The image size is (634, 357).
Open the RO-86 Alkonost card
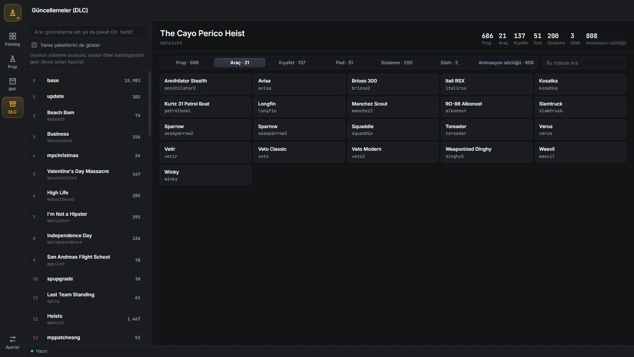click(487, 107)
